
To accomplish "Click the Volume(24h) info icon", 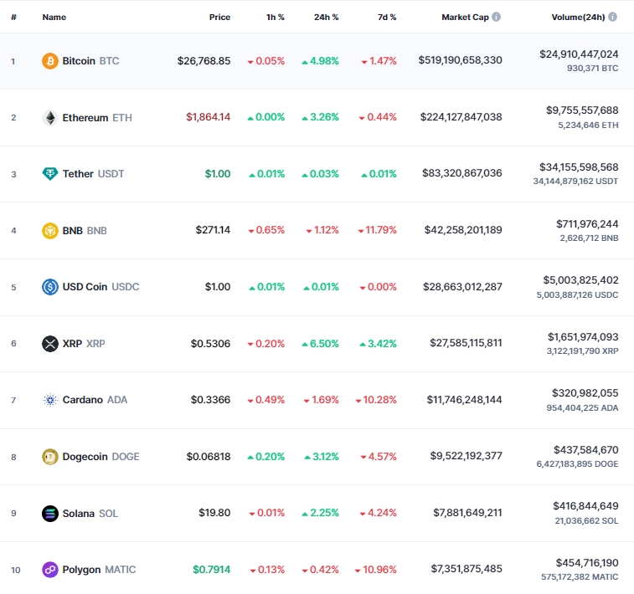I will point(612,17).
